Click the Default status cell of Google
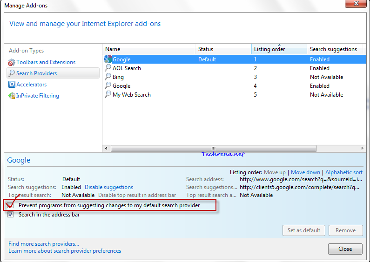Screen dimensions: 370x262 click(207, 59)
